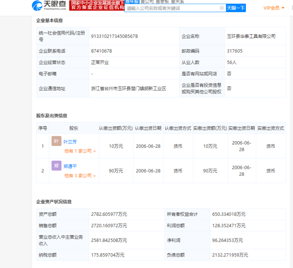Click the 企业资产状况信息 section heading
Viewport: 293px width, 268px height.
(x=54, y=202)
